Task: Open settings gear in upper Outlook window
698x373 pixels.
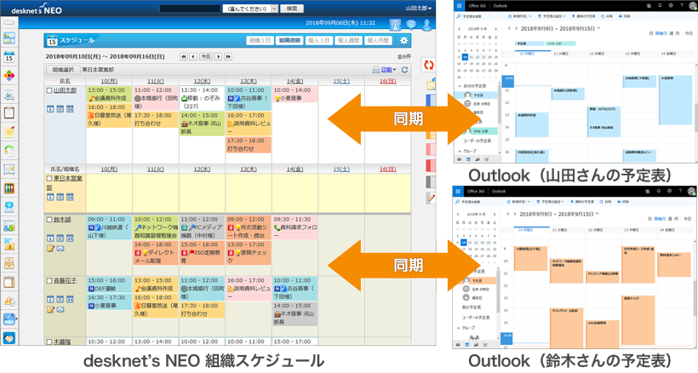Action: point(671,6)
